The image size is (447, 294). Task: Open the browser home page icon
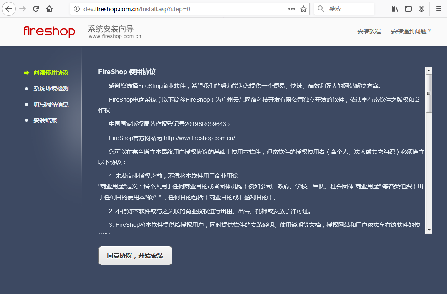click(x=49, y=9)
